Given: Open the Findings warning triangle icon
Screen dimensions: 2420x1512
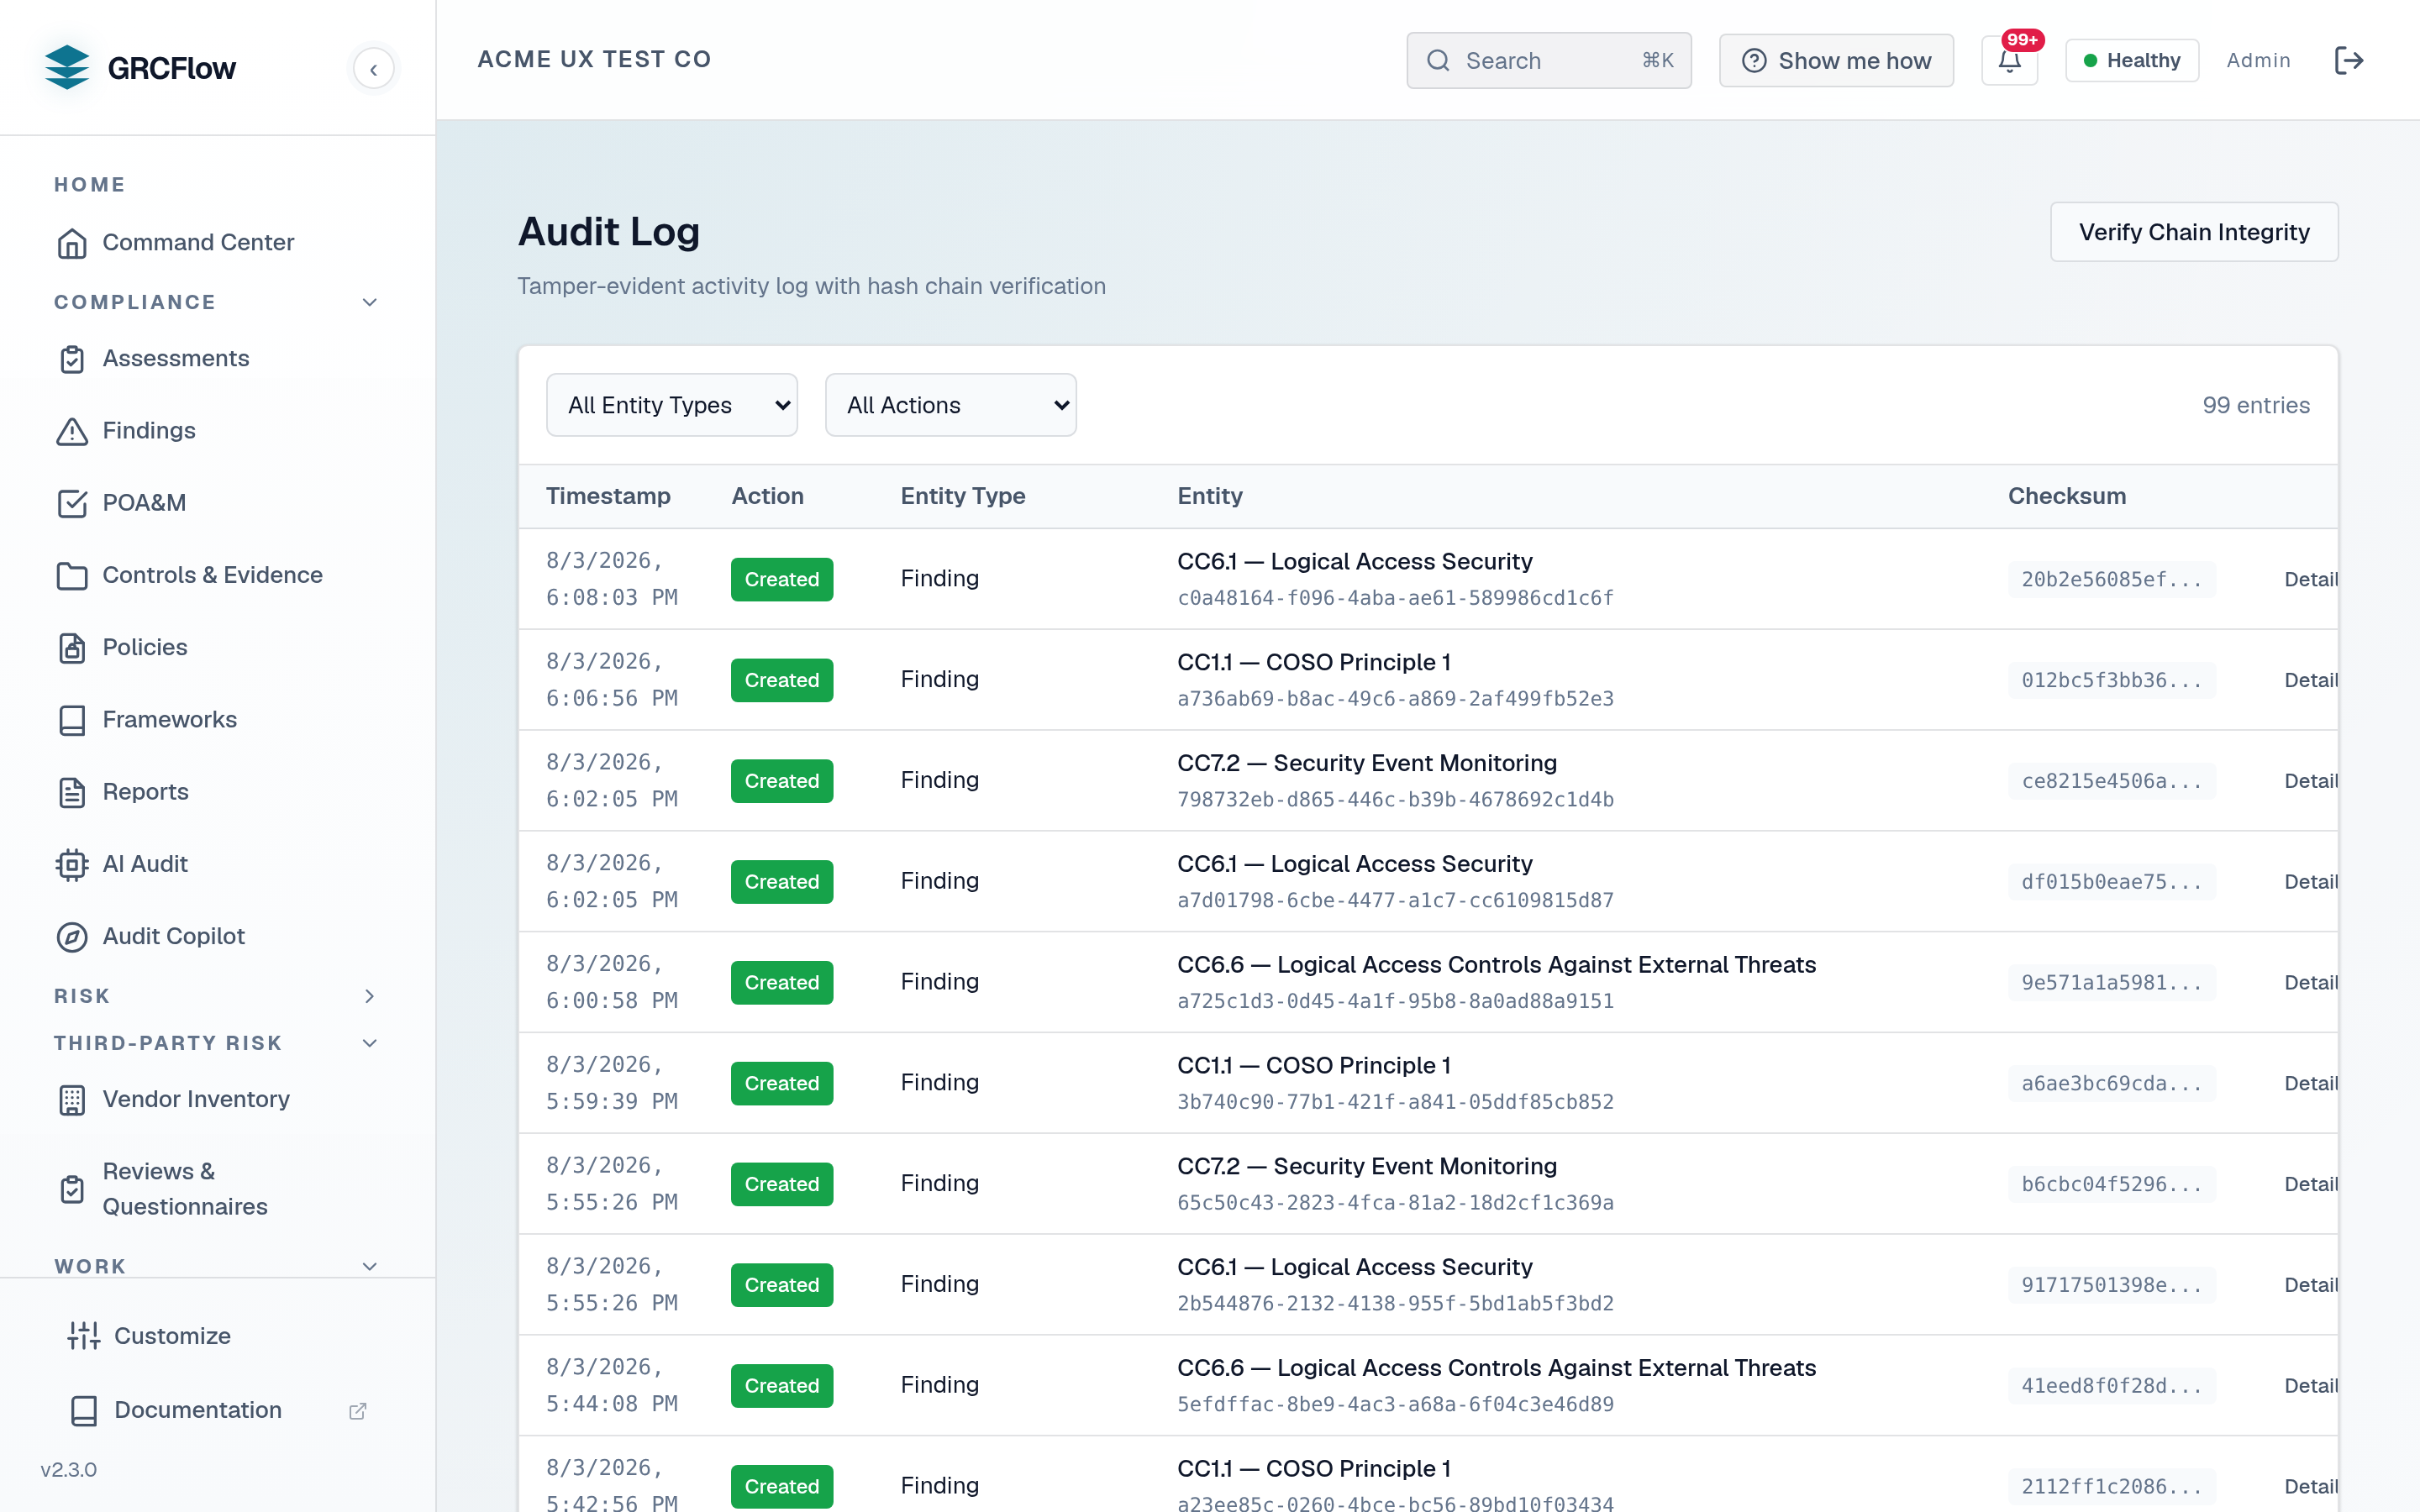Looking at the screenshot, I should point(72,431).
